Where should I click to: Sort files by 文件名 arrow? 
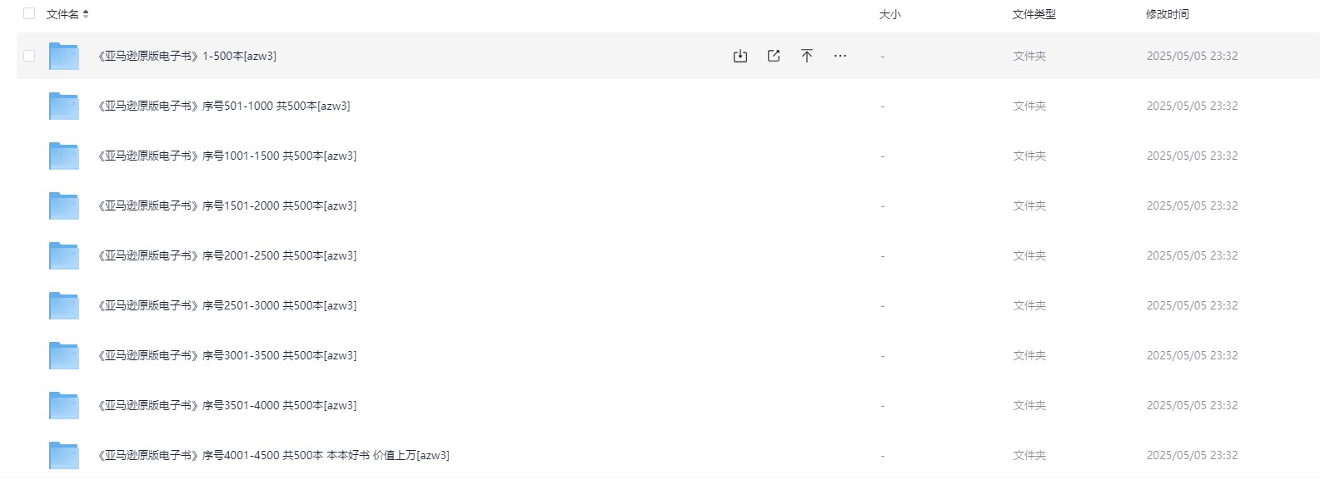point(86,14)
